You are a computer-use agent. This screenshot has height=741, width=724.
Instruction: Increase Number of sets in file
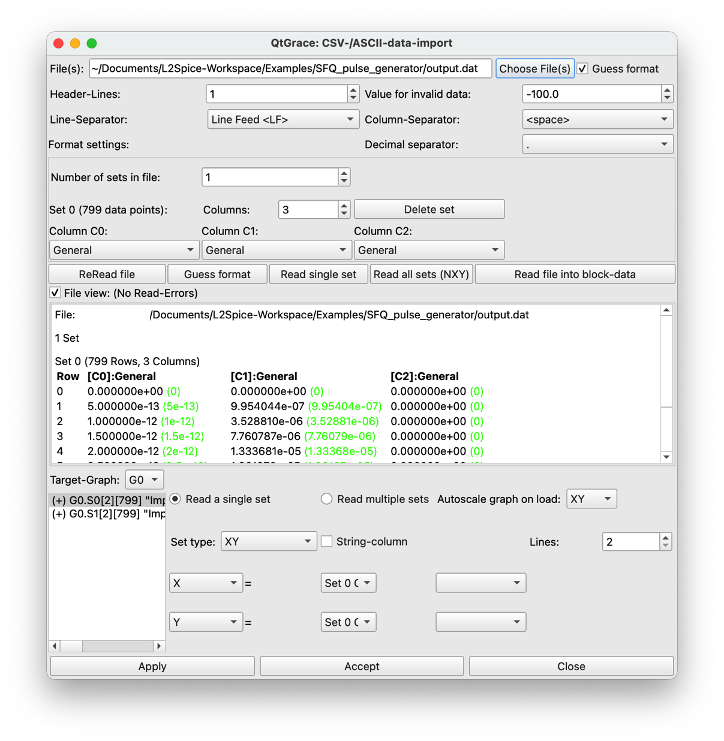[x=344, y=173]
